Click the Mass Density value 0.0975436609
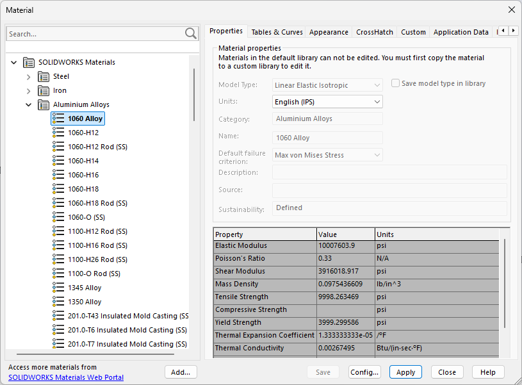Screen dimensions: 522x385 (x=346, y=284)
